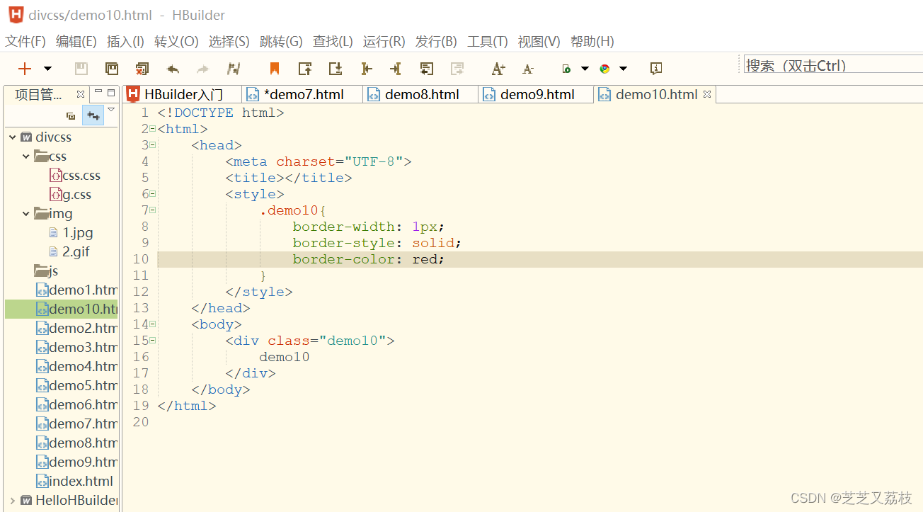Fold the style block on line 6
Viewport: 923px width, 512px height.
152,194
